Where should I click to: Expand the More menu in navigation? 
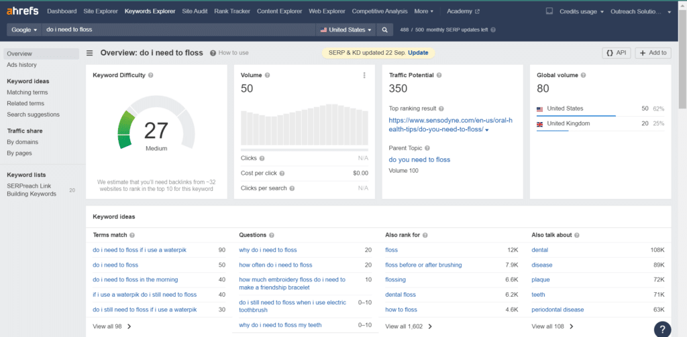[x=424, y=11]
